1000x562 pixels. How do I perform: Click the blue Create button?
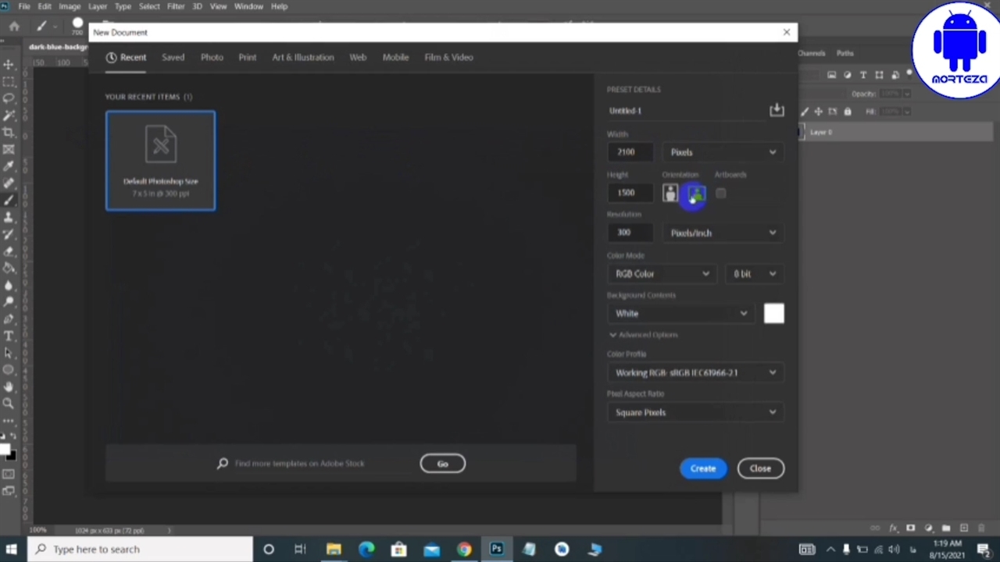tap(702, 468)
